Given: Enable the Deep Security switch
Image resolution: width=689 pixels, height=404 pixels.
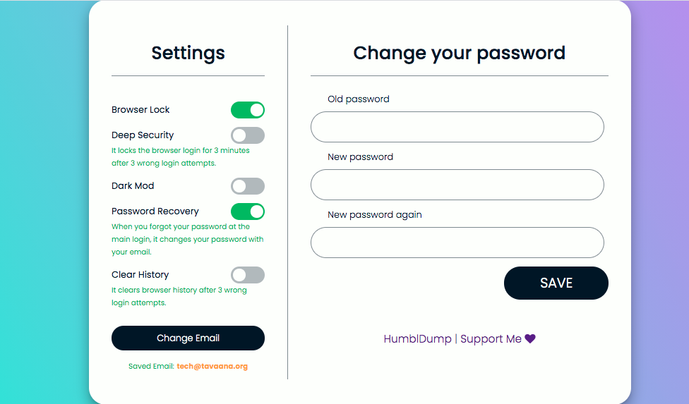Looking at the screenshot, I should coord(248,135).
